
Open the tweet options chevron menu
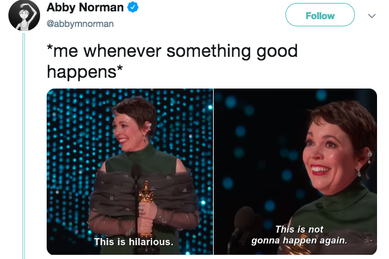(372, 16)
